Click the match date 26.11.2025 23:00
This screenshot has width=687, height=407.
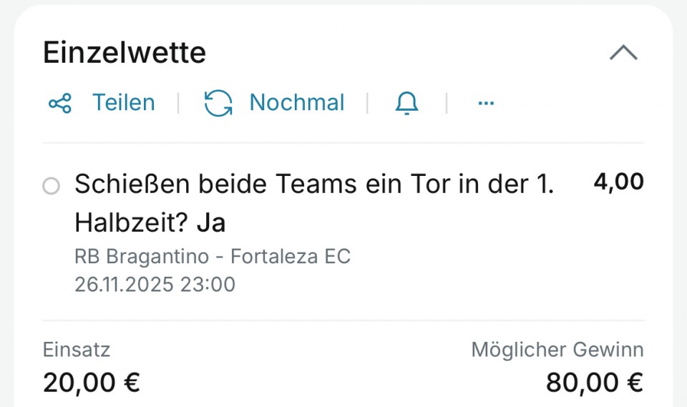[x=155, y=285]
